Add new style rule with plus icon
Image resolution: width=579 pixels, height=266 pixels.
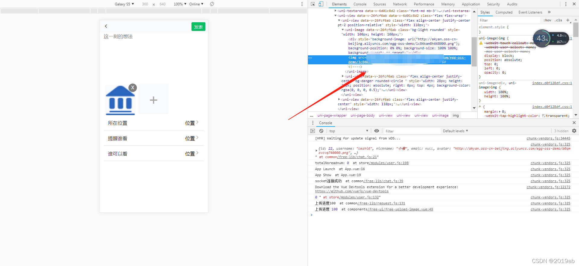(x=568, y=20)
